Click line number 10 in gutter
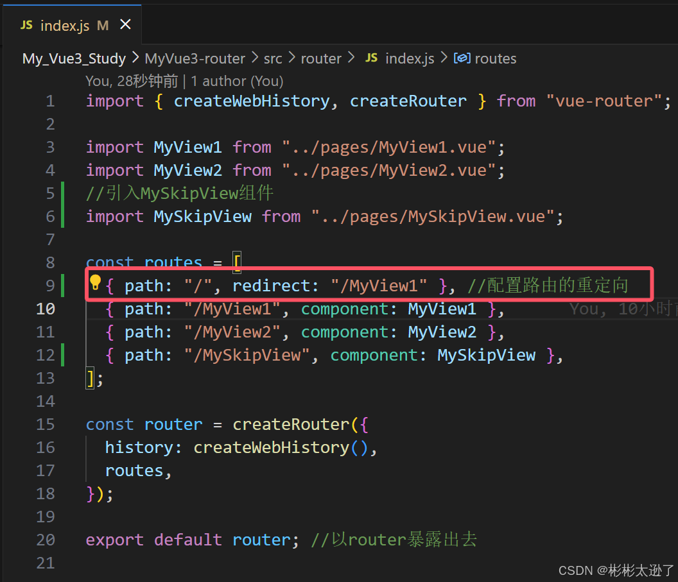Image resolution: width=678 pixels, height=582 pixels. [46, 309]
